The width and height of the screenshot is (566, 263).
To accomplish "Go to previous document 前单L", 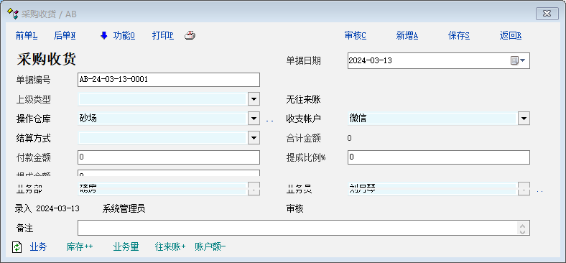I will [27, 35].
